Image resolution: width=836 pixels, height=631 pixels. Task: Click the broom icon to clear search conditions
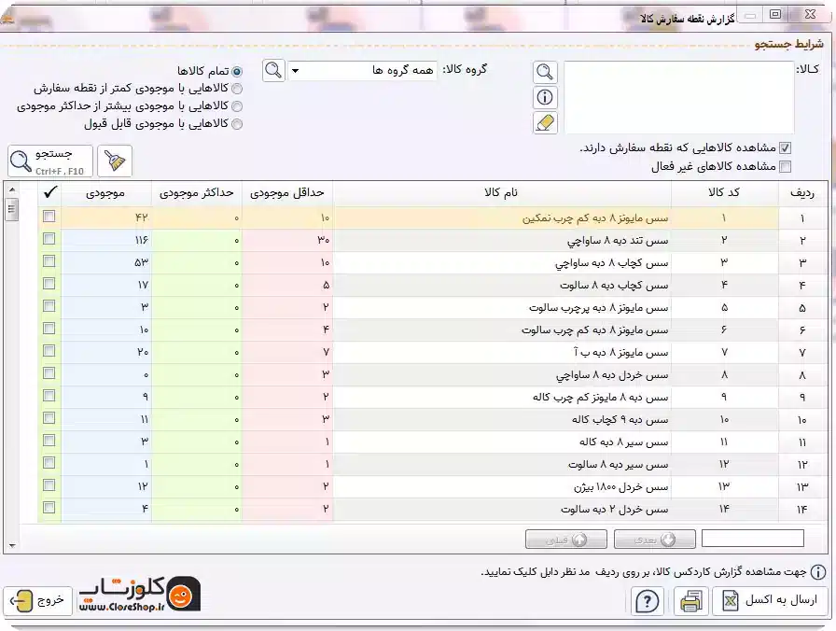[x=114, y=161]
